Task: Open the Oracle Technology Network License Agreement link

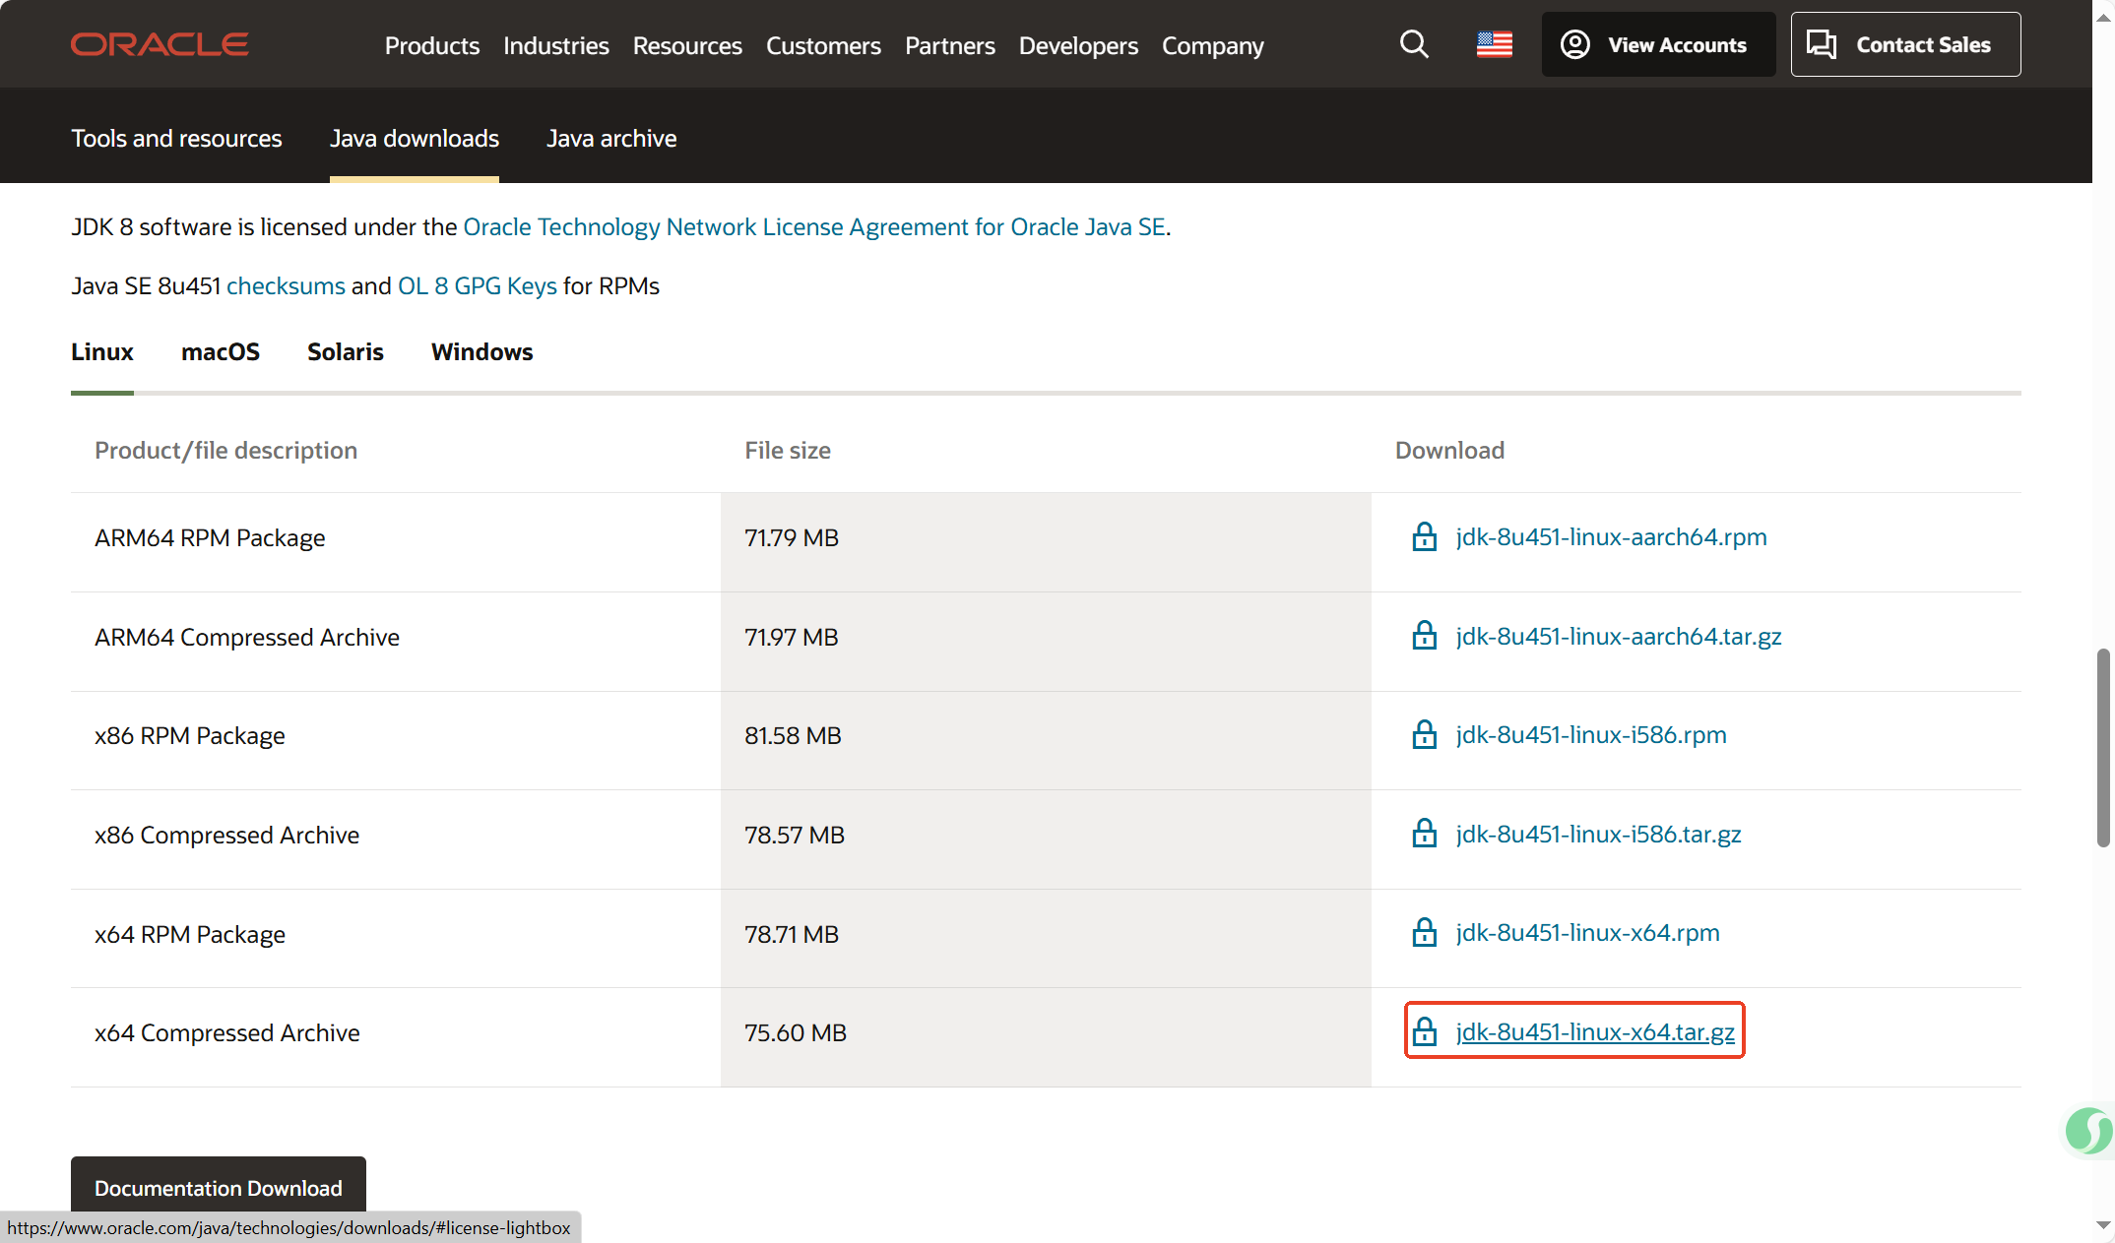Action: pyautogui.click(x=814, y=227)
